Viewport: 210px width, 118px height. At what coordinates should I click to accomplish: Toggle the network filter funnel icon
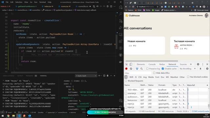pyautogui.click(x=137, y=69)
